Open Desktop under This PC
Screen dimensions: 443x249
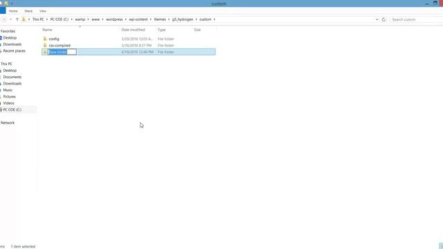pos(10,71)
